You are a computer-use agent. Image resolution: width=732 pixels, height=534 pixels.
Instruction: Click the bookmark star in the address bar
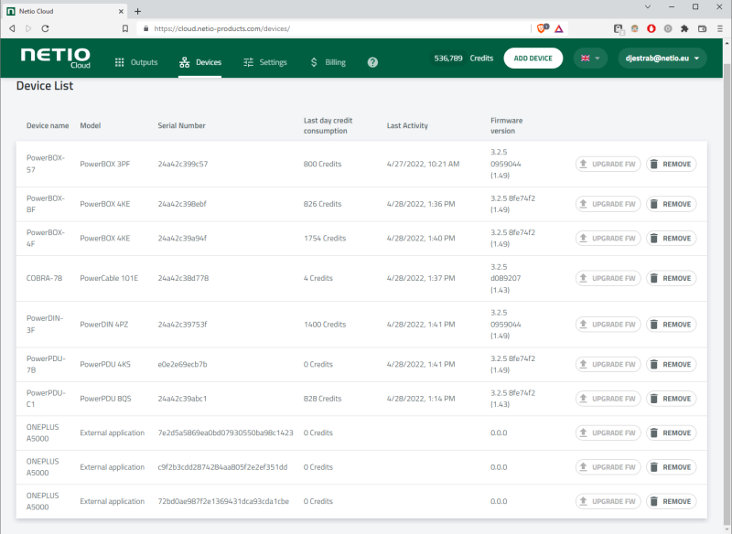pyautogui.click(x=125, y=28)
